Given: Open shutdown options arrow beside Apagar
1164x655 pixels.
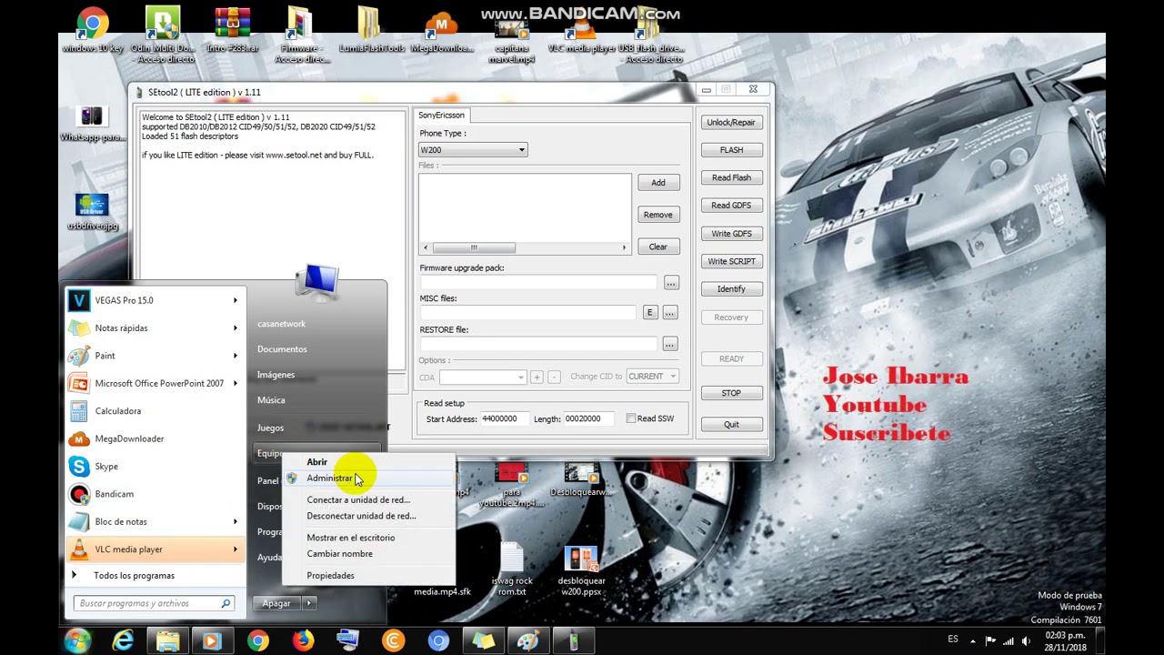Looking at the screenshot, I should pyautogui.click(x=308, y=603).
